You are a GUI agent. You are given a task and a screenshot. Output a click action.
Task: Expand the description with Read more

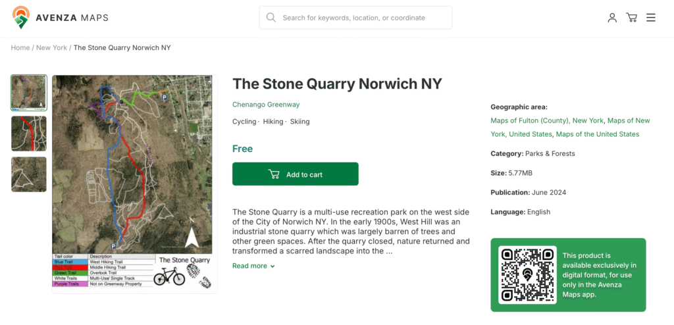(x=253, y=266)
